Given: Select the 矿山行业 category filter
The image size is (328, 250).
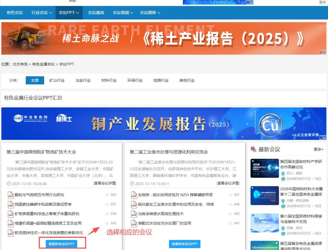Looking at the screenshot, I should click(x=57, y=80).
